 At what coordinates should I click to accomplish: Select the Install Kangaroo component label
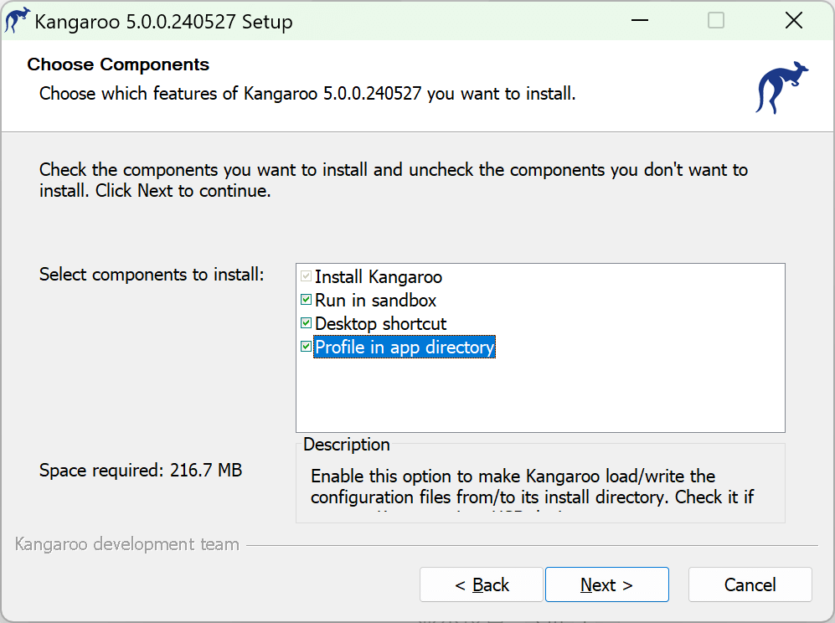[x=378, y=276]
